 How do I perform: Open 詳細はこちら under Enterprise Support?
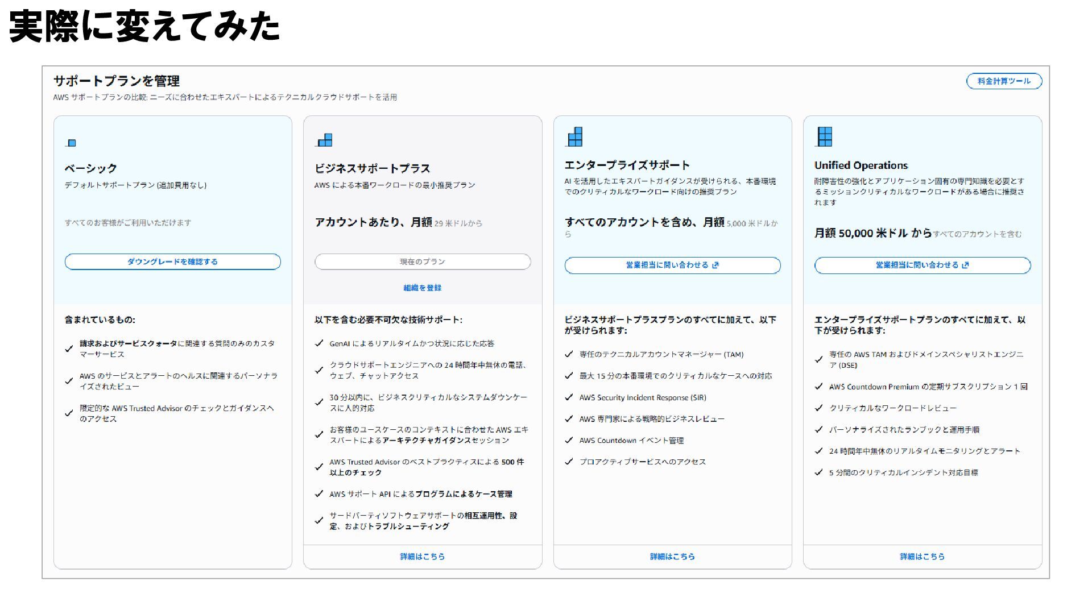pyautogui.click(x=672, y=557)
